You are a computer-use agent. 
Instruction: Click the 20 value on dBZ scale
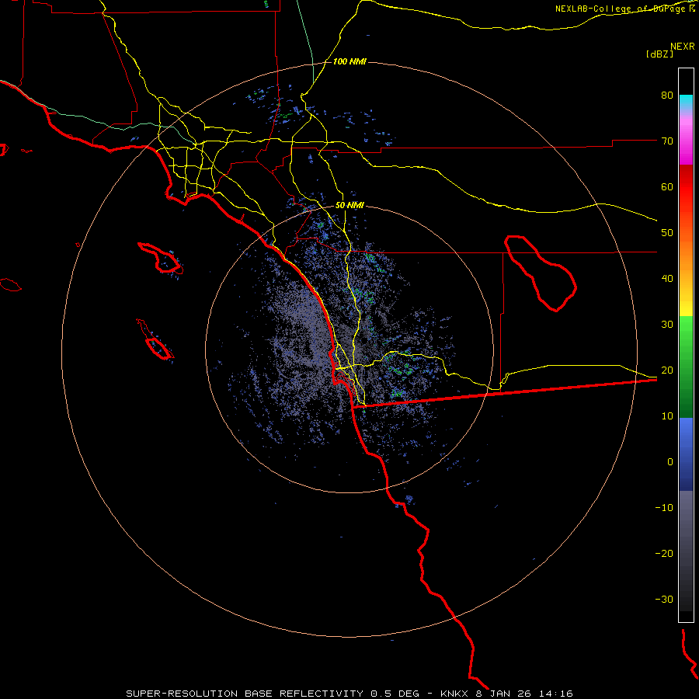pos(667,370)
